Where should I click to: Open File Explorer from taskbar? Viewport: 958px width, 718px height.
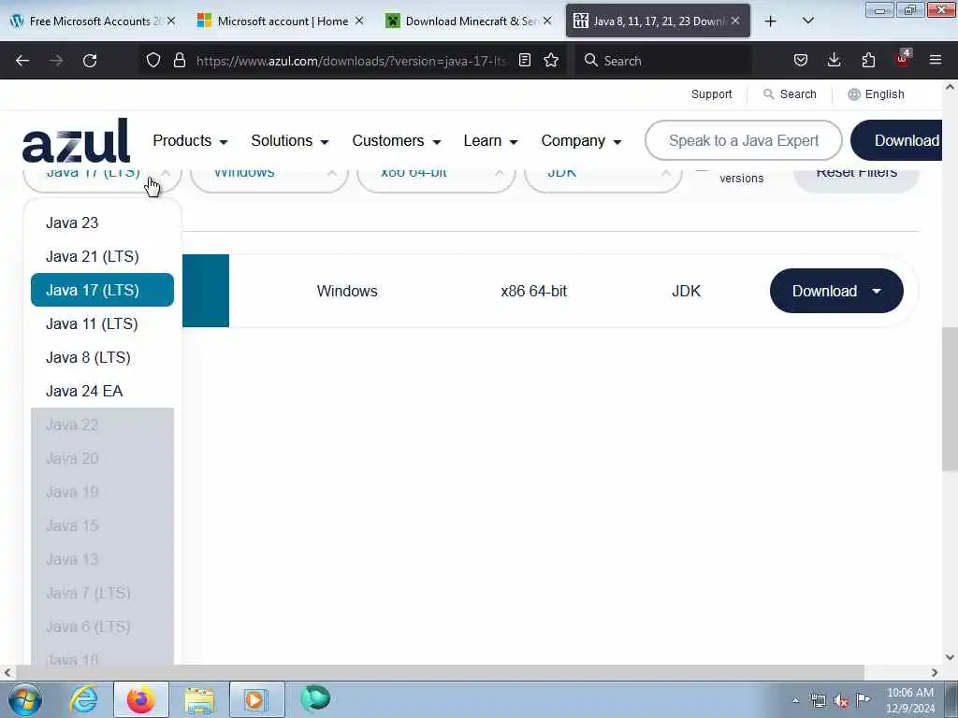click(199, 699)
